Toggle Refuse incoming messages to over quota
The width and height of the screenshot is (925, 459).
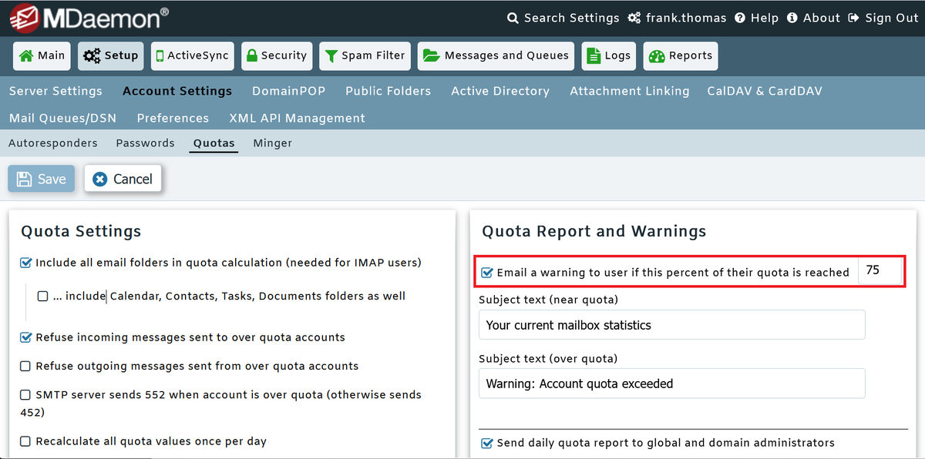[x=26, y=337]
